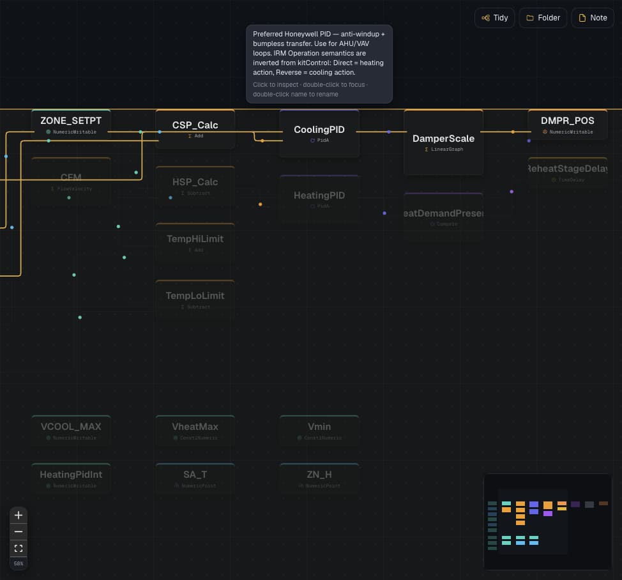Click the minimap overview panel

coord(548,522)
